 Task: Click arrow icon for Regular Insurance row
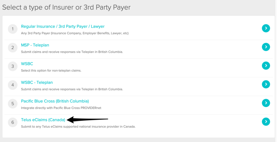[266, 28]
